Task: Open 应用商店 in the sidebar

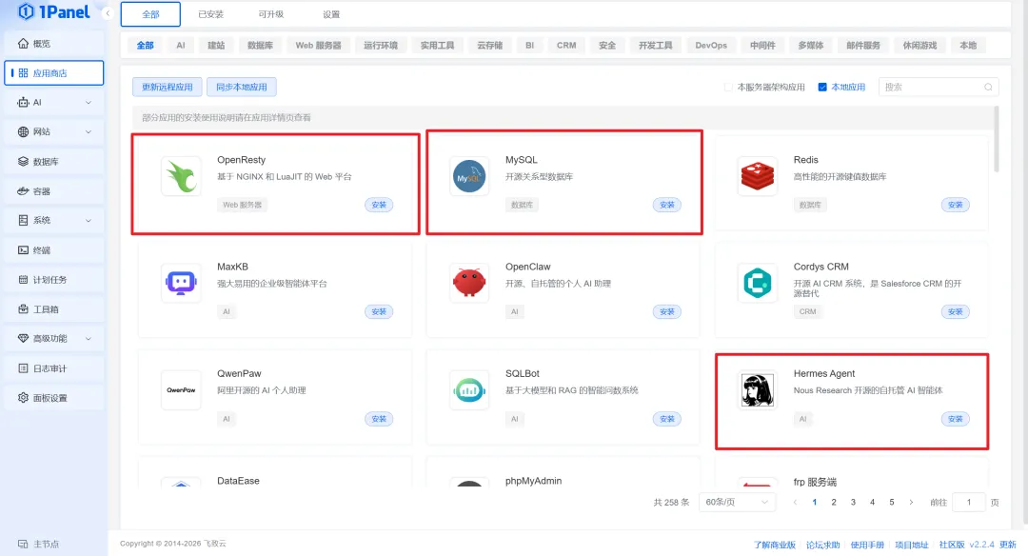Action: (x=53, y=72)
